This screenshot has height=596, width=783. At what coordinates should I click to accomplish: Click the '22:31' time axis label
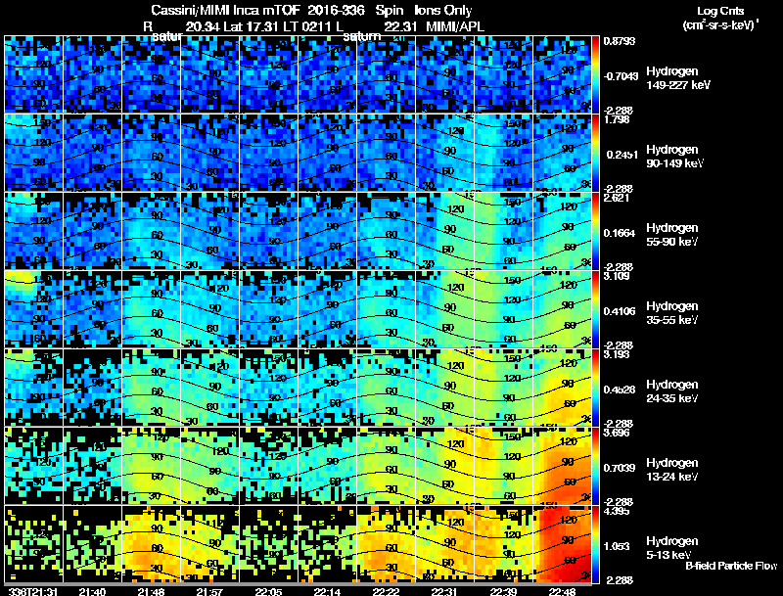click(x=444, y=592)
